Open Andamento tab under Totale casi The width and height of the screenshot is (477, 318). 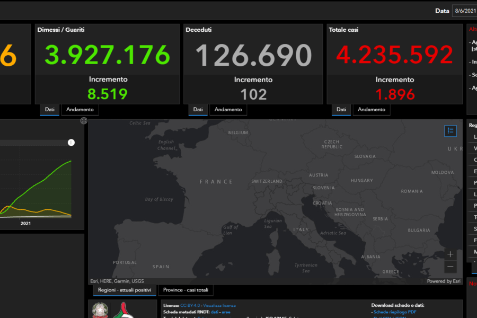point(372,110)
